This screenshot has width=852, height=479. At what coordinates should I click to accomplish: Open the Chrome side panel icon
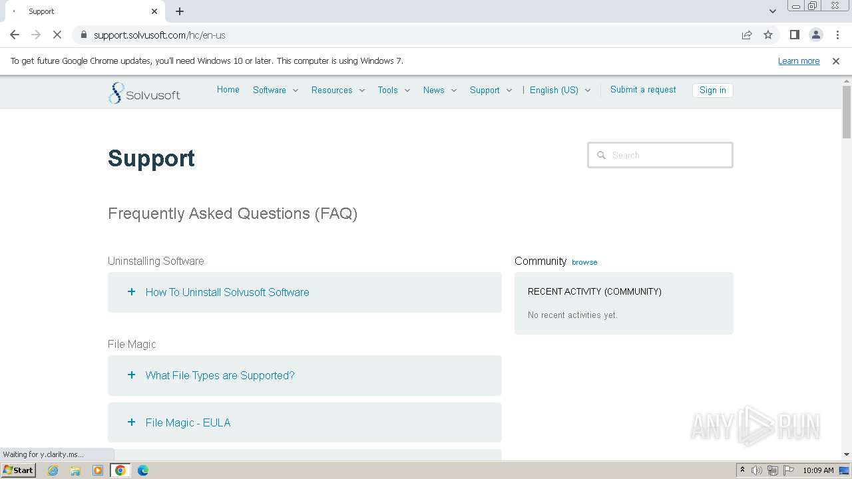(794, 35)
